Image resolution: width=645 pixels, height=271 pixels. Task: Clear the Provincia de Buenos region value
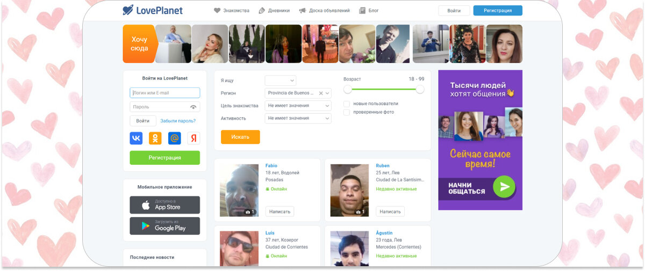tap(321, 93)
